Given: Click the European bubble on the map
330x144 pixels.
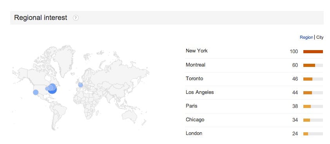Looking at the screenshot, I should tap(80, 85).
